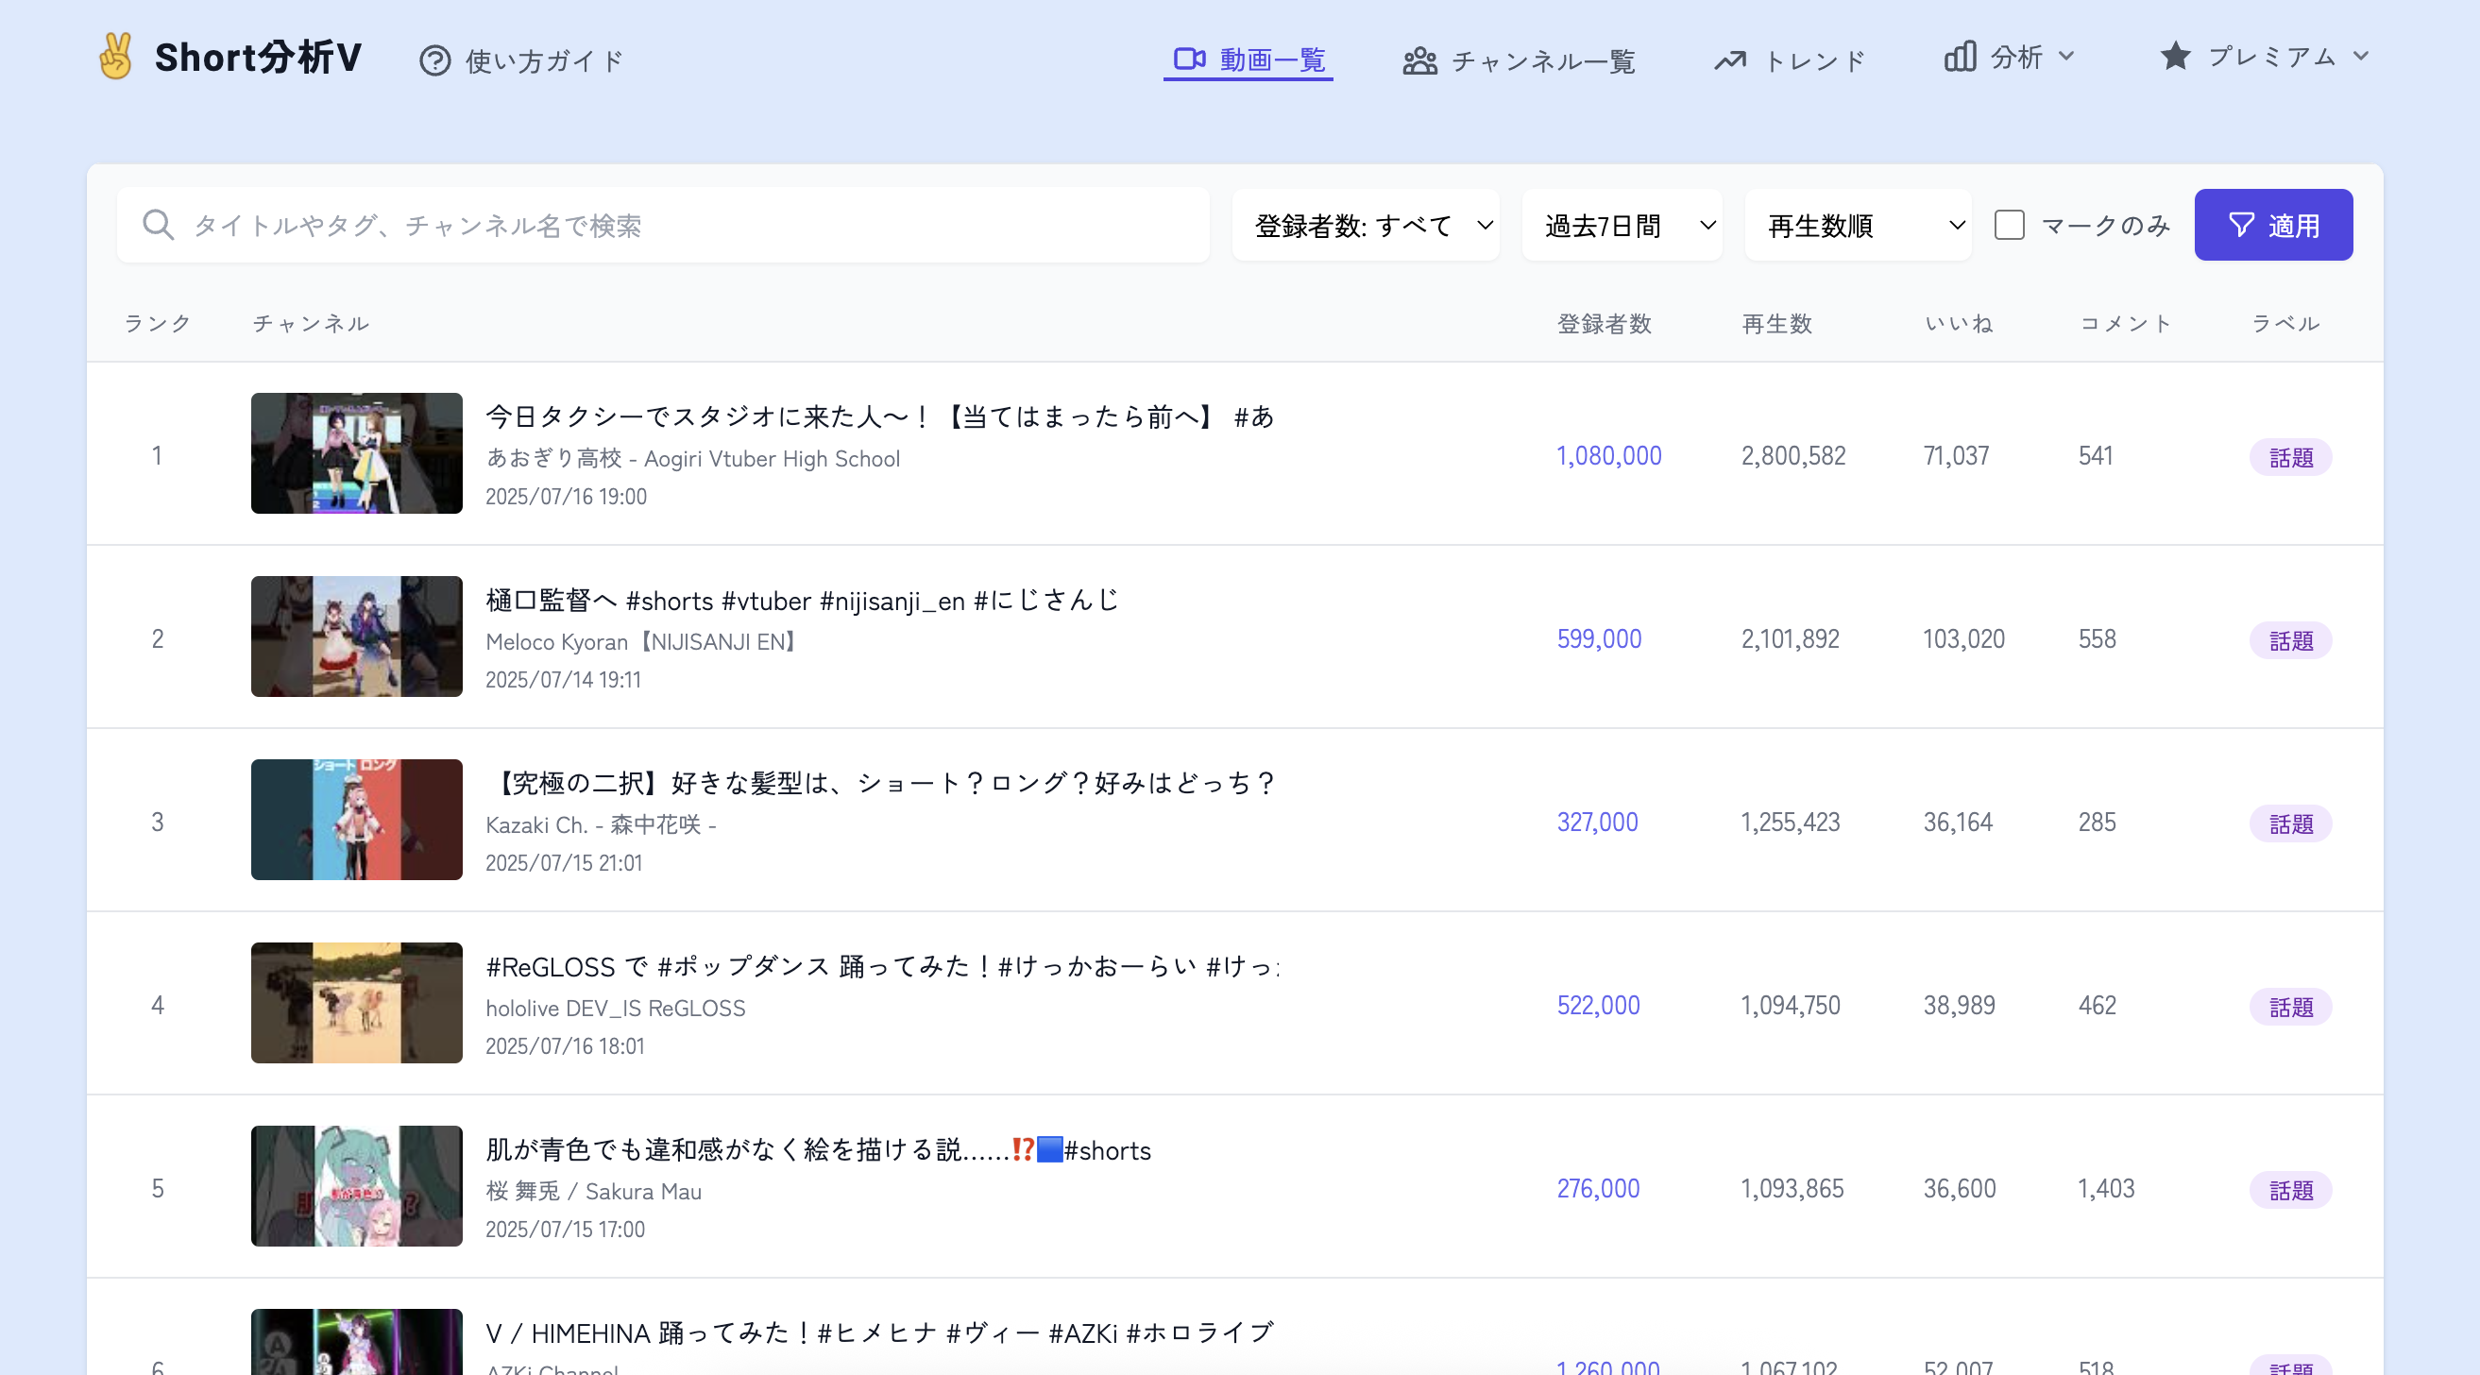Click comment count 1,403
The width and height of the screenshot is (2480, 1375).
coord(2105,1188)
